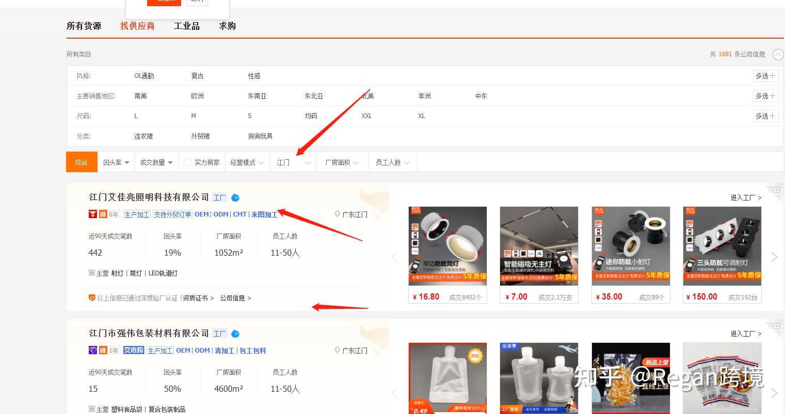Expand the 员工人数 dropdown
785x414 pixels.
coord(392,162)
